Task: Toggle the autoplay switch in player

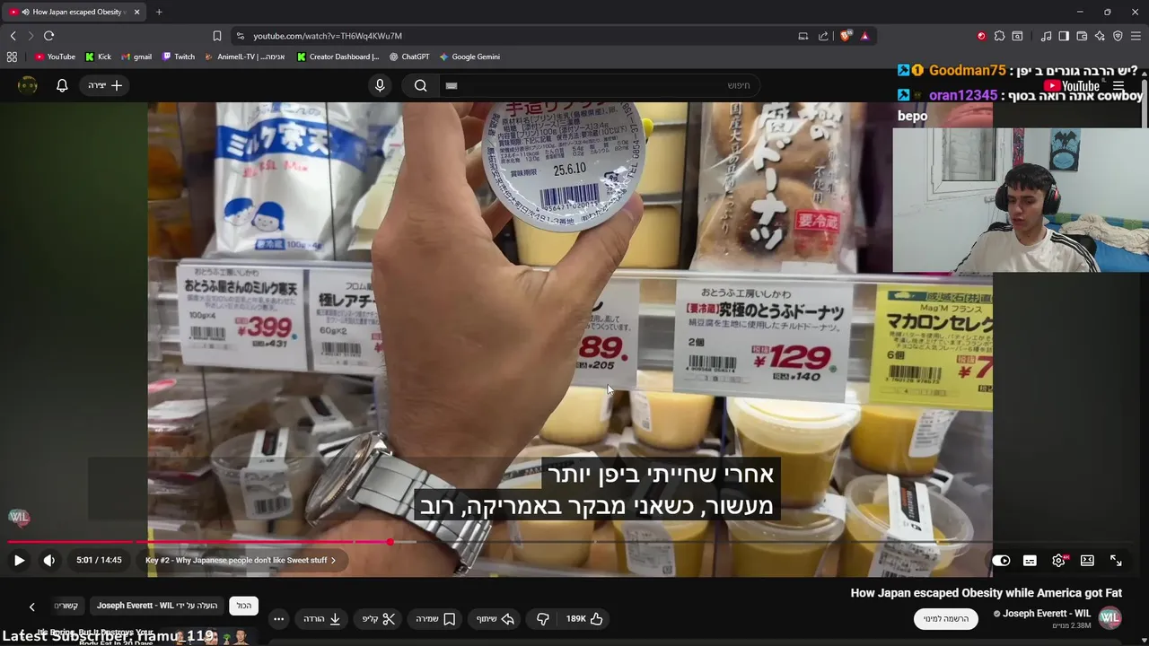Action: (1001, 560)
